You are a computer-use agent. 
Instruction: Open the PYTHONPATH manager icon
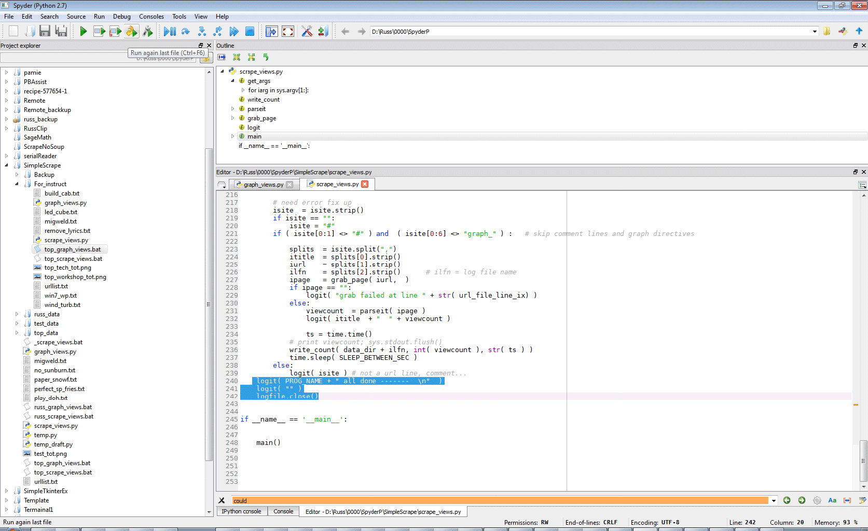click(323, 31)
